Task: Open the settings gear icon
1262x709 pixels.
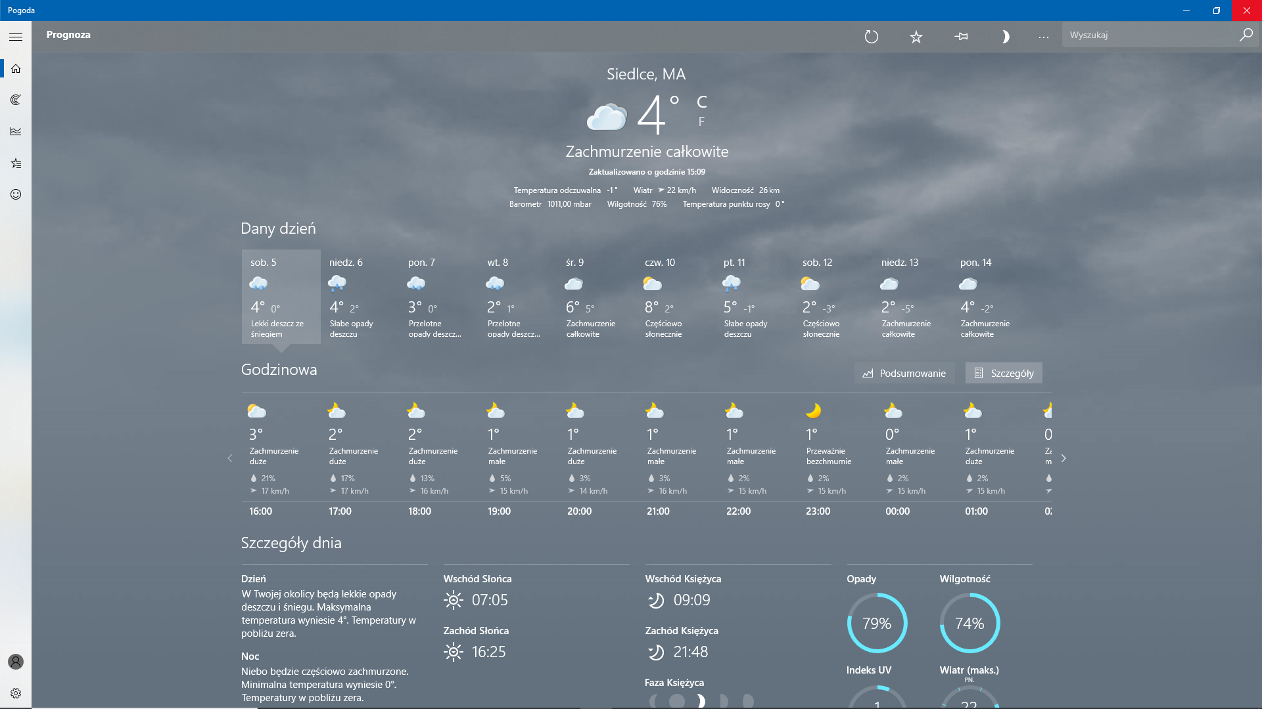Action: coord(16,693)
